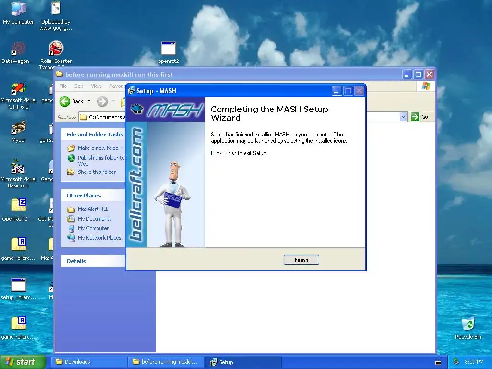Select the 'Uploaded by www.gog-g...' text file icon
Viewport: 492px width, 369px height.
(56, 16)
